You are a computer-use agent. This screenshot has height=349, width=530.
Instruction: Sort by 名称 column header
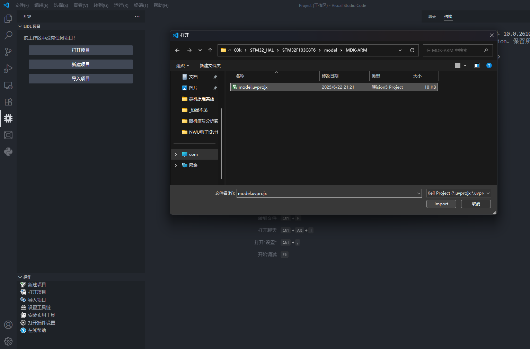[276, 76]
